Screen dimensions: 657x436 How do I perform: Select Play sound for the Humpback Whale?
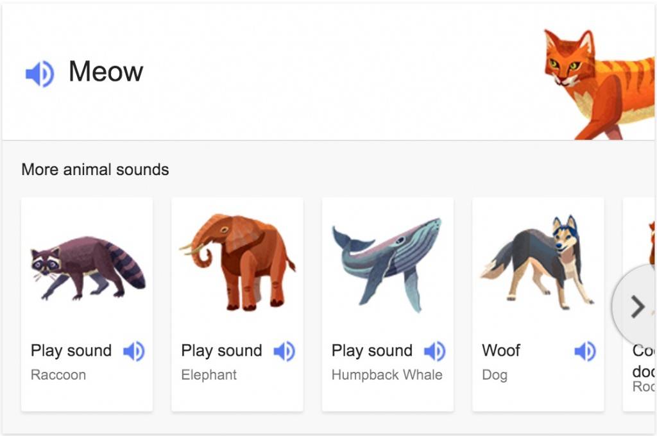click(x=371, y=351)
